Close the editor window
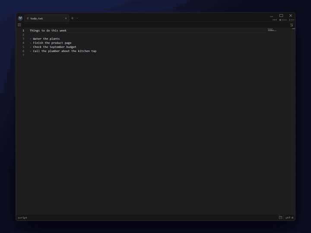Screen dimensions: 311x233 tap(291, 16)
